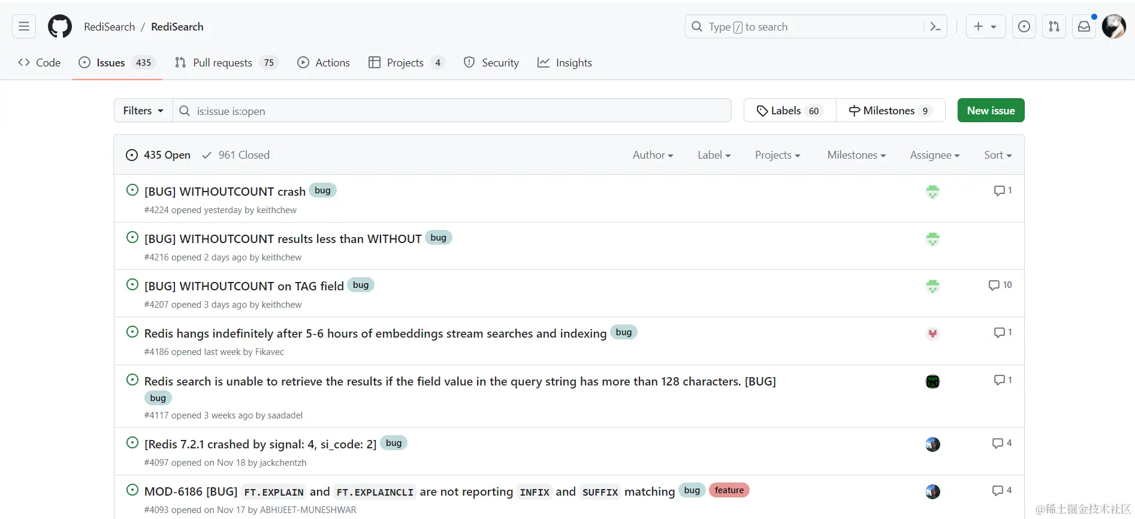Expand the Assignee filter dropdown
1135x519 pixels.
934,154
